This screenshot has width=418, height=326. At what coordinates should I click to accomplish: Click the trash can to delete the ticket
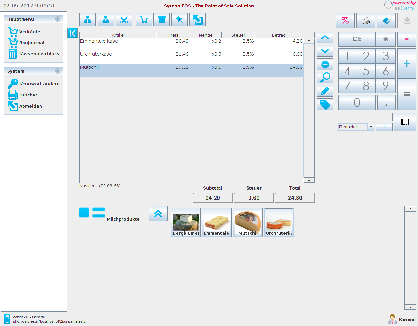[x=161, y=20]
